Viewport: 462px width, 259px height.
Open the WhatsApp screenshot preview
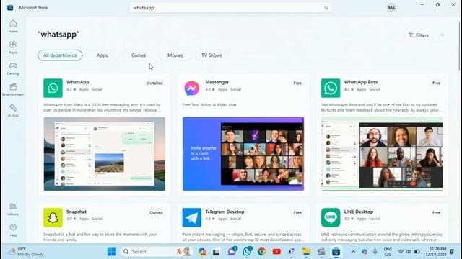(x=104, y=154)
